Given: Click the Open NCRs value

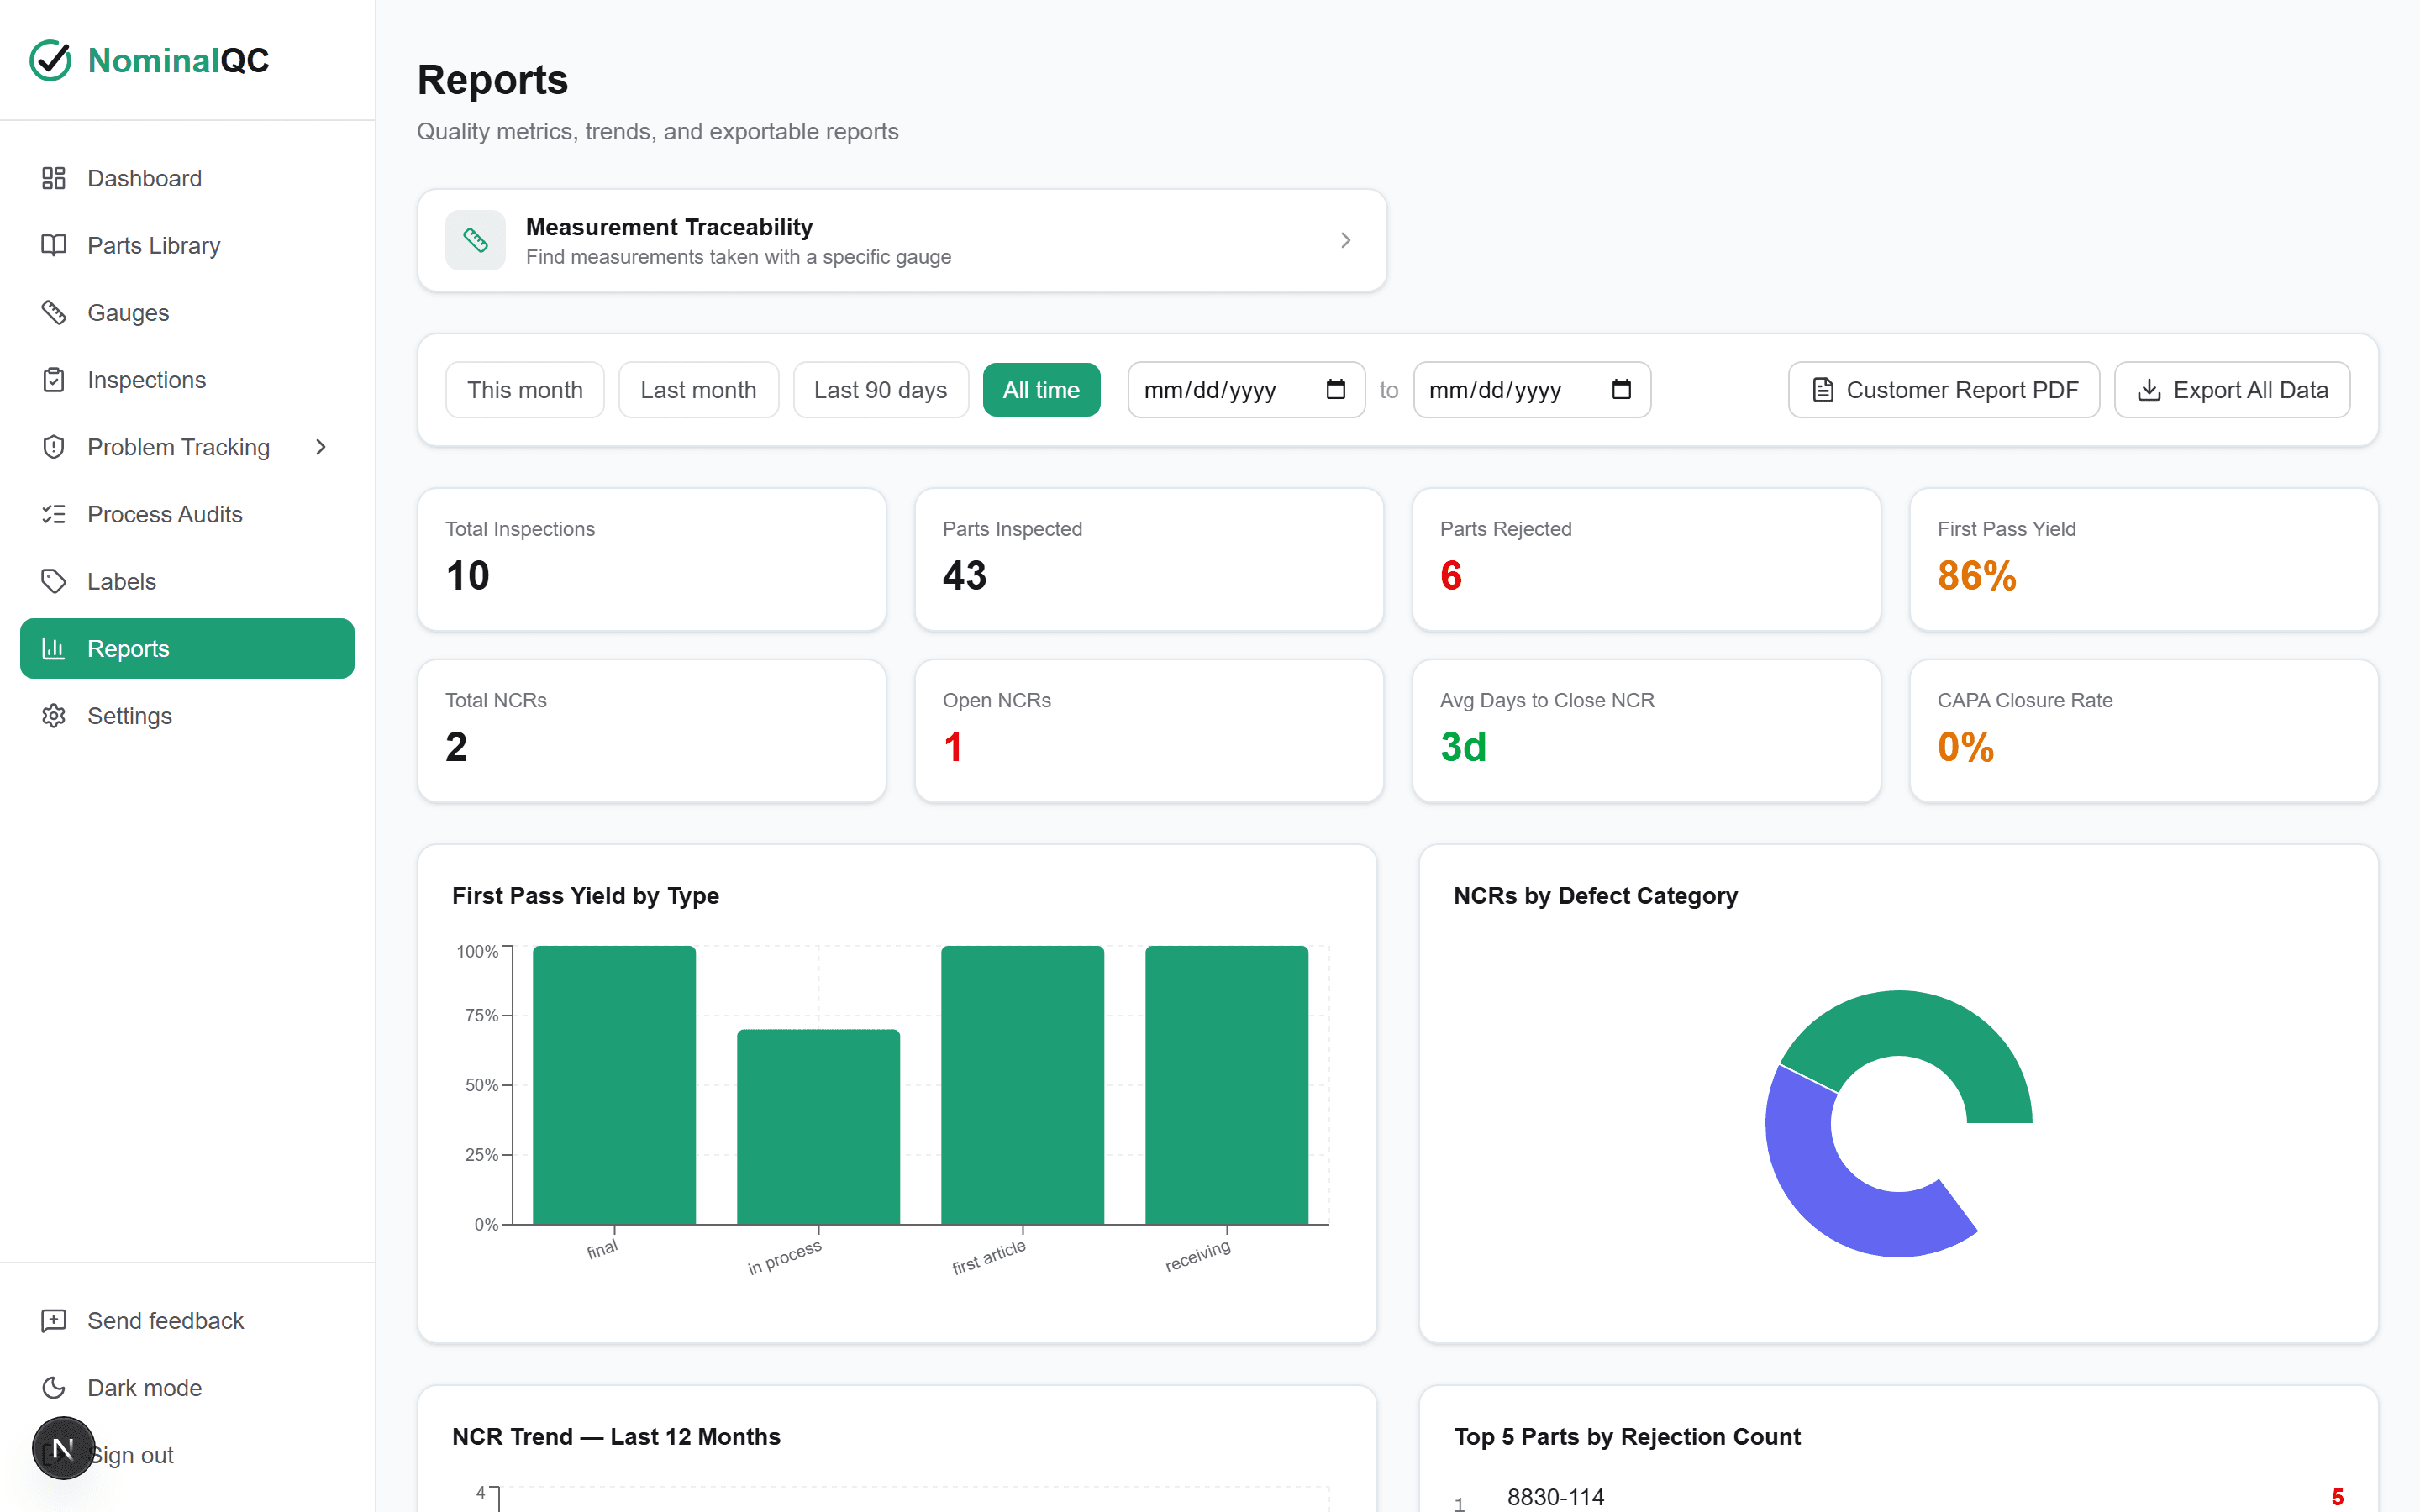Looking at the screenshot, I should (953, 747).
